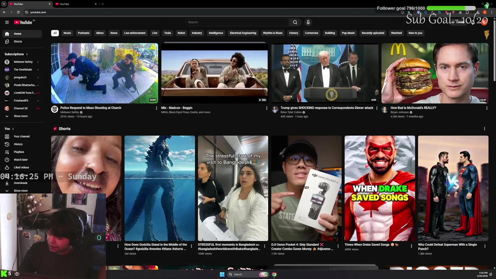Image resolution: width=496 pixels, height=279 pixels.
Task: Open options for Trump Correspondents Dinner video
Action: click(x=377, y=108)
